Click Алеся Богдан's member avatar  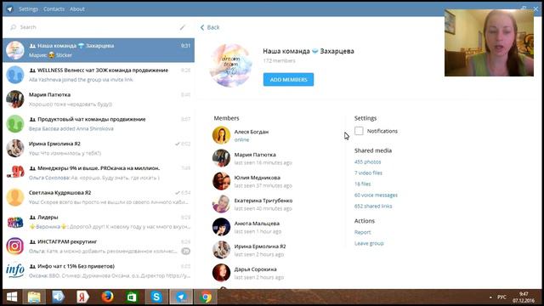(221, 135)
